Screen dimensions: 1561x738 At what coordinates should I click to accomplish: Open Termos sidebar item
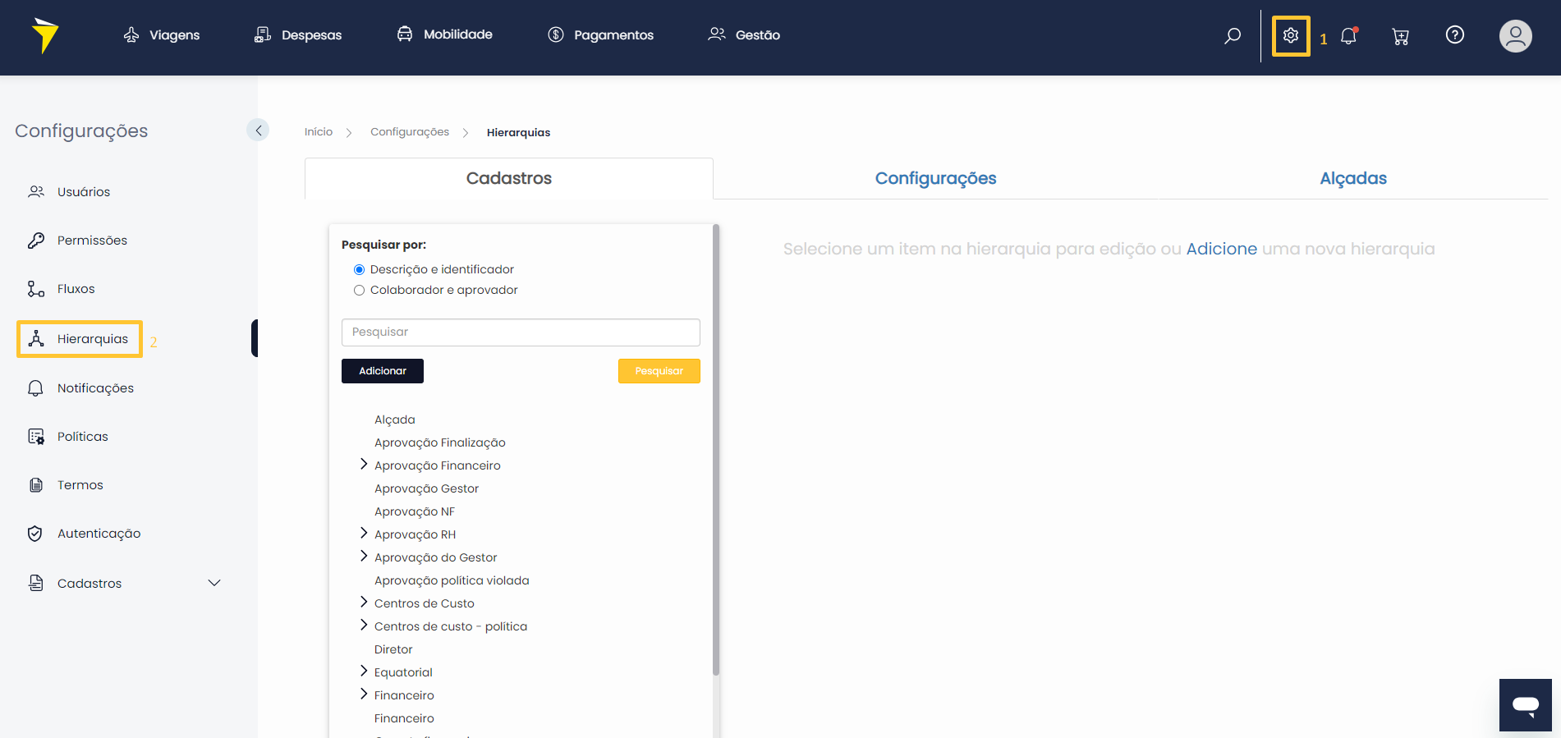[x=80, y=485]
